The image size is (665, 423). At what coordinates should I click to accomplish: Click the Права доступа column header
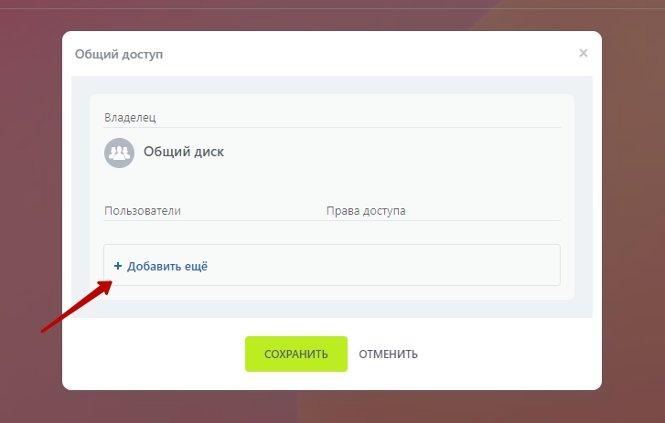pyautogui.click(x=366, y=211)
